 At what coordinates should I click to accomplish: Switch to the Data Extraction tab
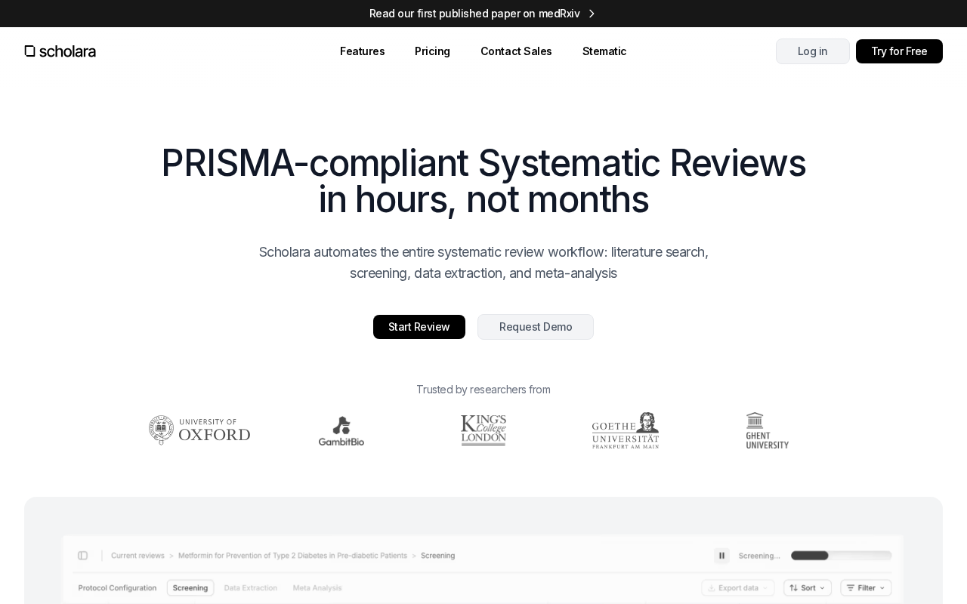[250, 587]
